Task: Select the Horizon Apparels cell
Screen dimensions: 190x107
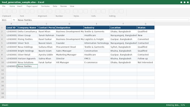Action: (x=27, y=59)
